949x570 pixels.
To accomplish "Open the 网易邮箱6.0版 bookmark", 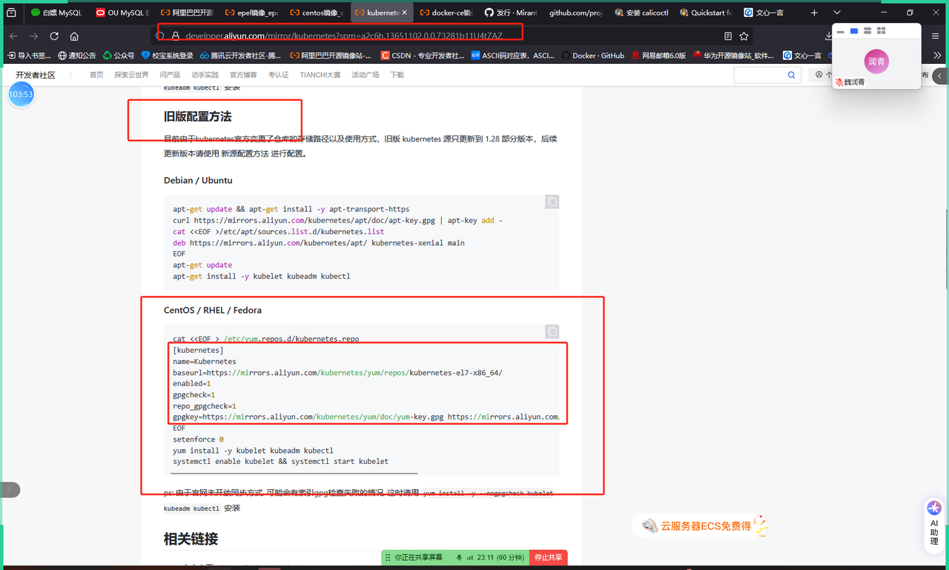I will point(659,56).
